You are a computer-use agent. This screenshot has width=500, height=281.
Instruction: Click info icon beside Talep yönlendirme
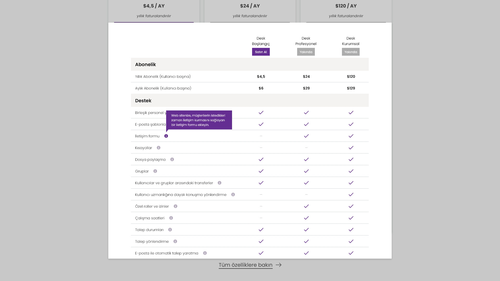(175, 241)
